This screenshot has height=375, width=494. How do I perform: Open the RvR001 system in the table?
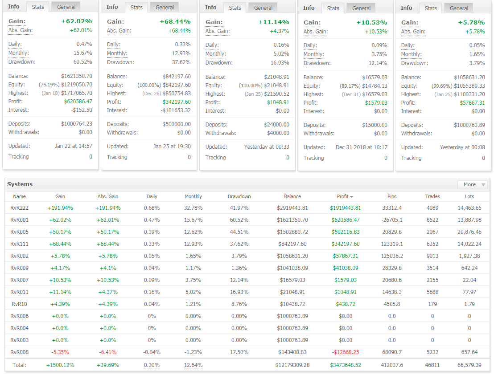(x=20, y=220)
